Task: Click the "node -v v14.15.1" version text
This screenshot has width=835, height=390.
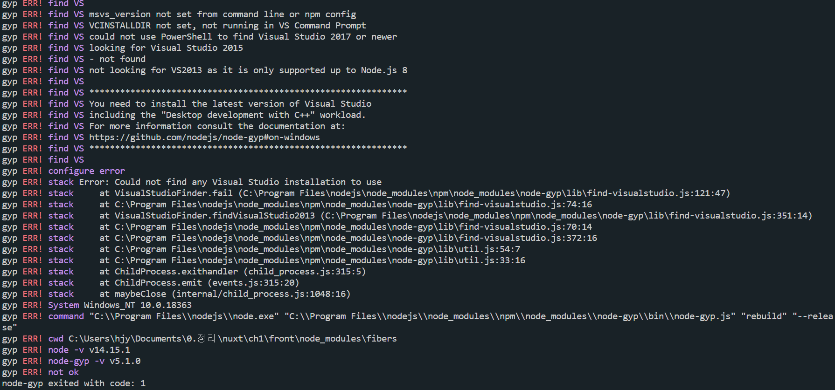Action: [89, 350]
